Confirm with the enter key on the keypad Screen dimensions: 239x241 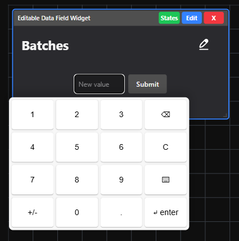(x=165, y=212)
